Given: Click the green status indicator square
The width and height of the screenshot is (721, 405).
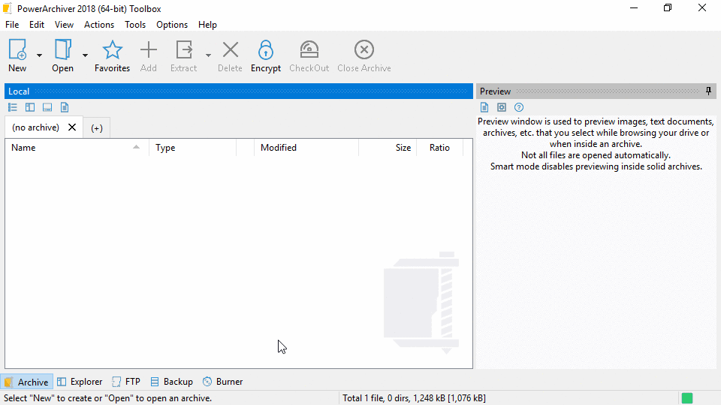Looking at the screenshot, I should tap(687, 398).
